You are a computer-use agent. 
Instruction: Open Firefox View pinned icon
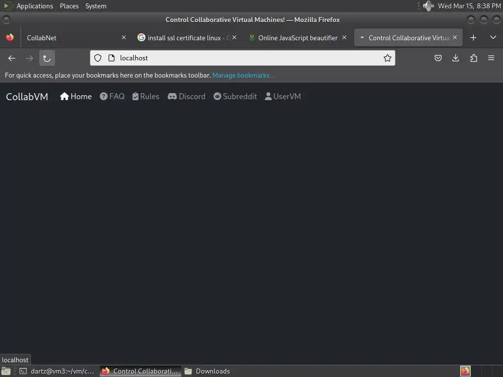[x=10, y=37]
